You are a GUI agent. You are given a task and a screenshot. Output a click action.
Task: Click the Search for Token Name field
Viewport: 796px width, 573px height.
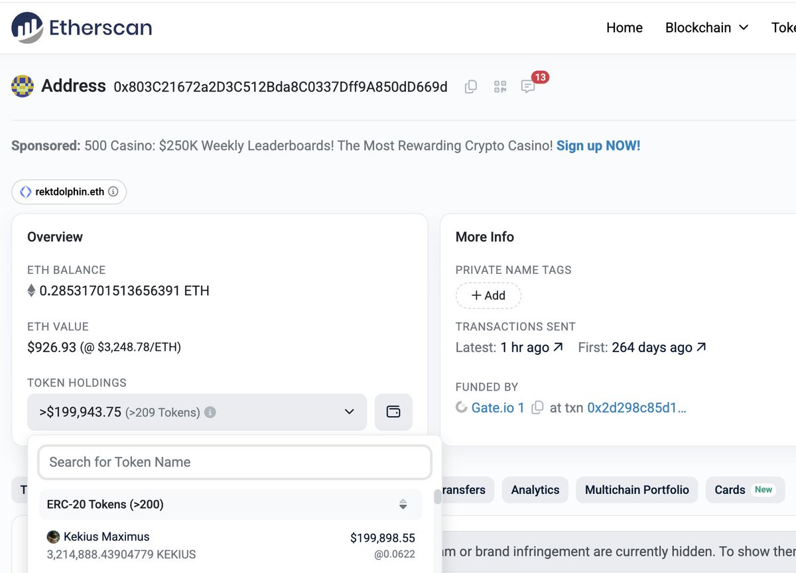coord(235,462)
